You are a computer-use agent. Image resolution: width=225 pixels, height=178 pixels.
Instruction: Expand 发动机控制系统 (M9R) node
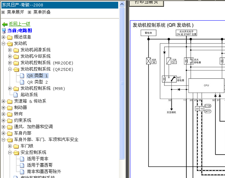(10, 88)
